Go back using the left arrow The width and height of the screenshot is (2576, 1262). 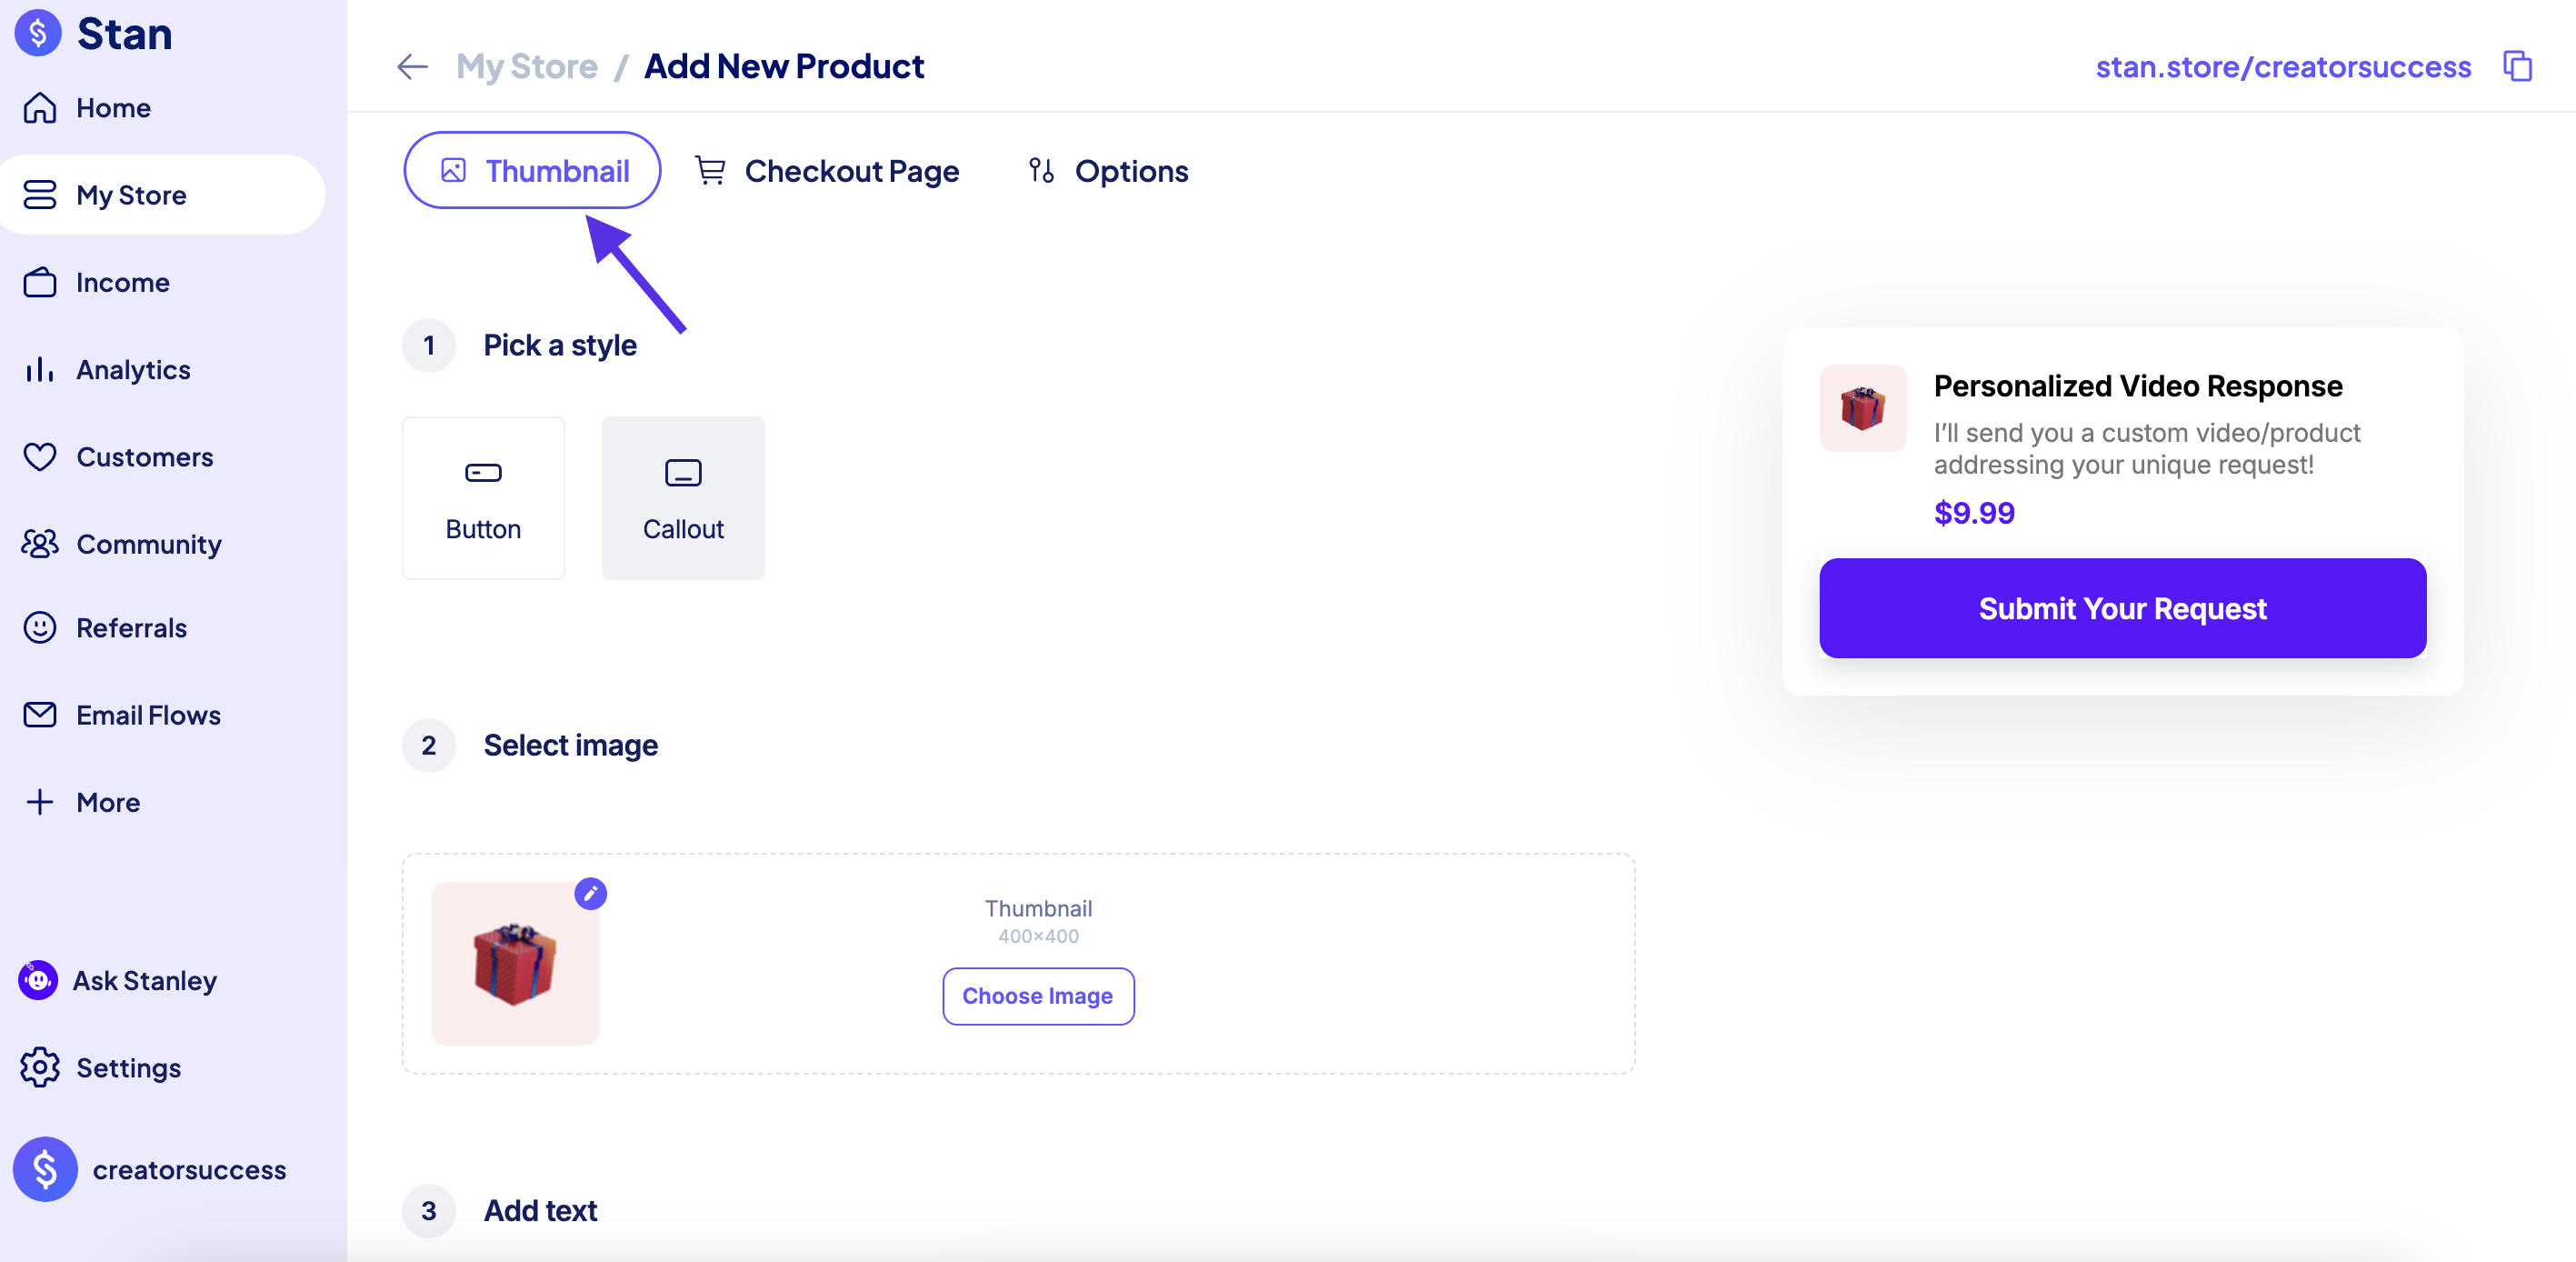[x=412, y=66]
